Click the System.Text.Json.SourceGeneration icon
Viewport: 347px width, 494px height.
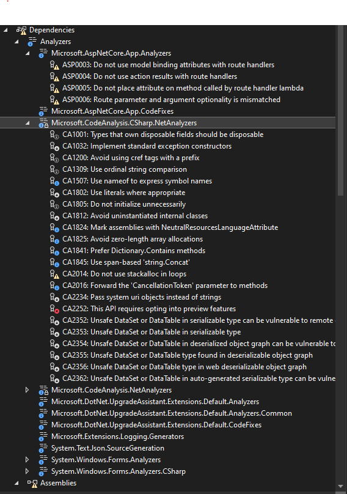tap(43, 448)
